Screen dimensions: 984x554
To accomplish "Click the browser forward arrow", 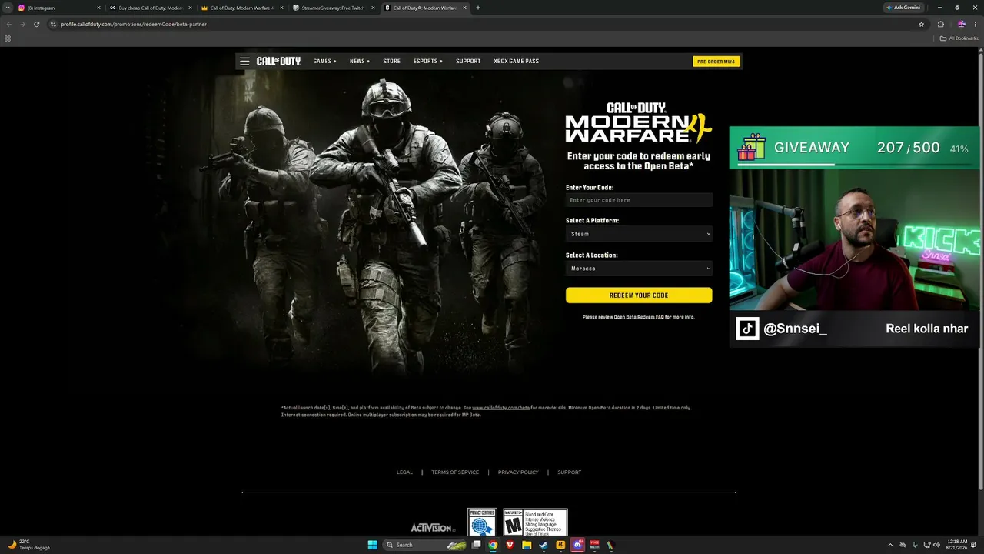I will pyautogui.click(x=22, y=24).
